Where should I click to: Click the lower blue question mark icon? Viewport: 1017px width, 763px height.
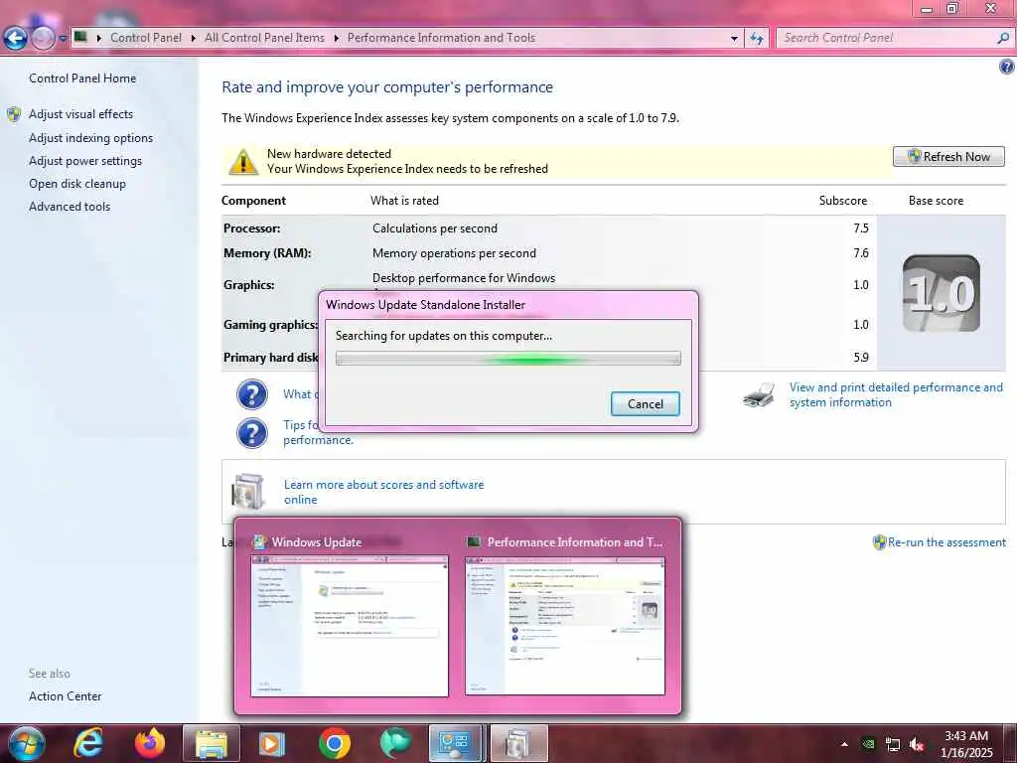252,433
